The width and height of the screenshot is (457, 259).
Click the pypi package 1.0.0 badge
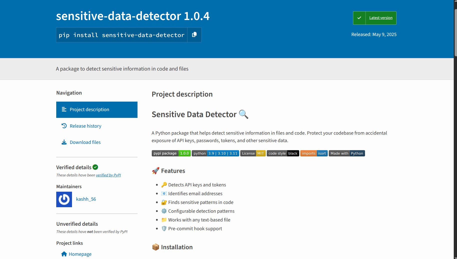pos(171,153)
